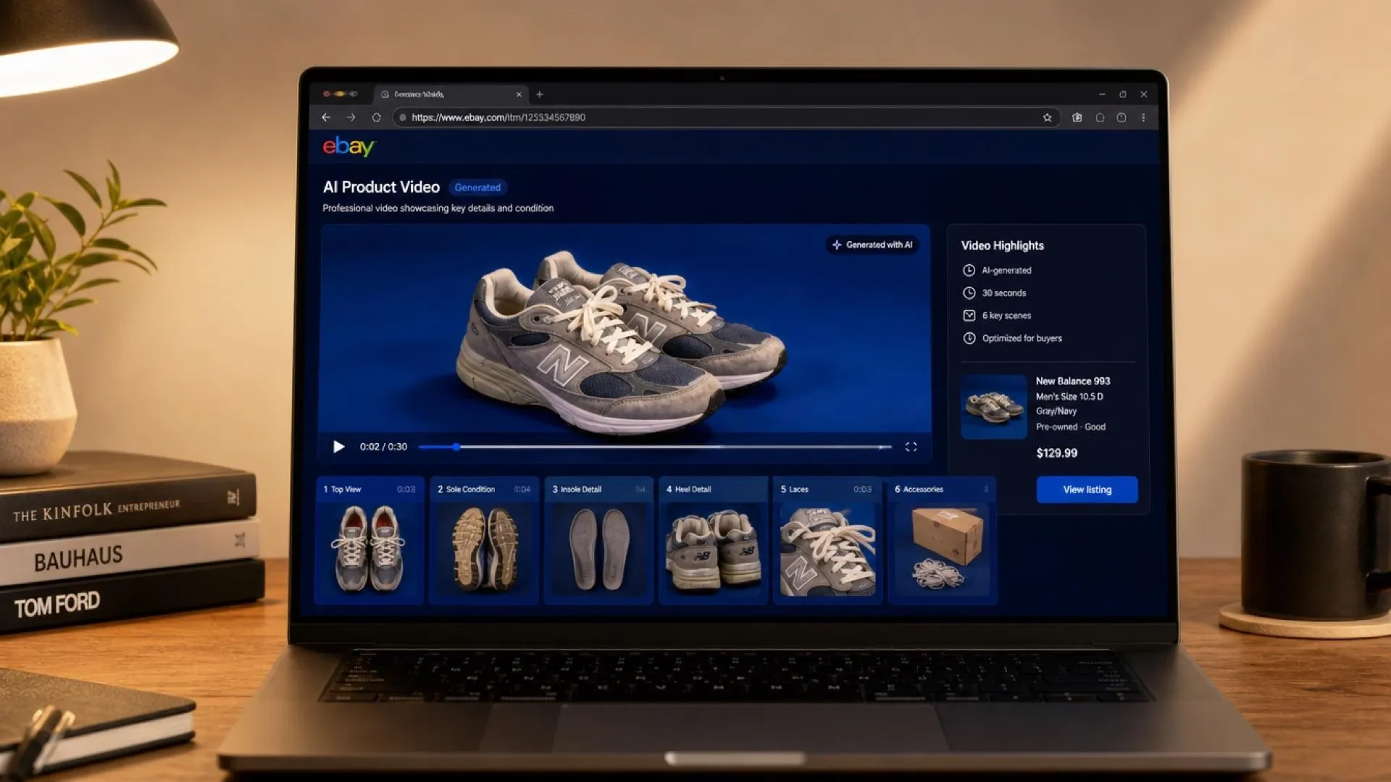Click the 6 key scenes icon
This screenshot has height=782, width=1391.
(x=969, y=315)
